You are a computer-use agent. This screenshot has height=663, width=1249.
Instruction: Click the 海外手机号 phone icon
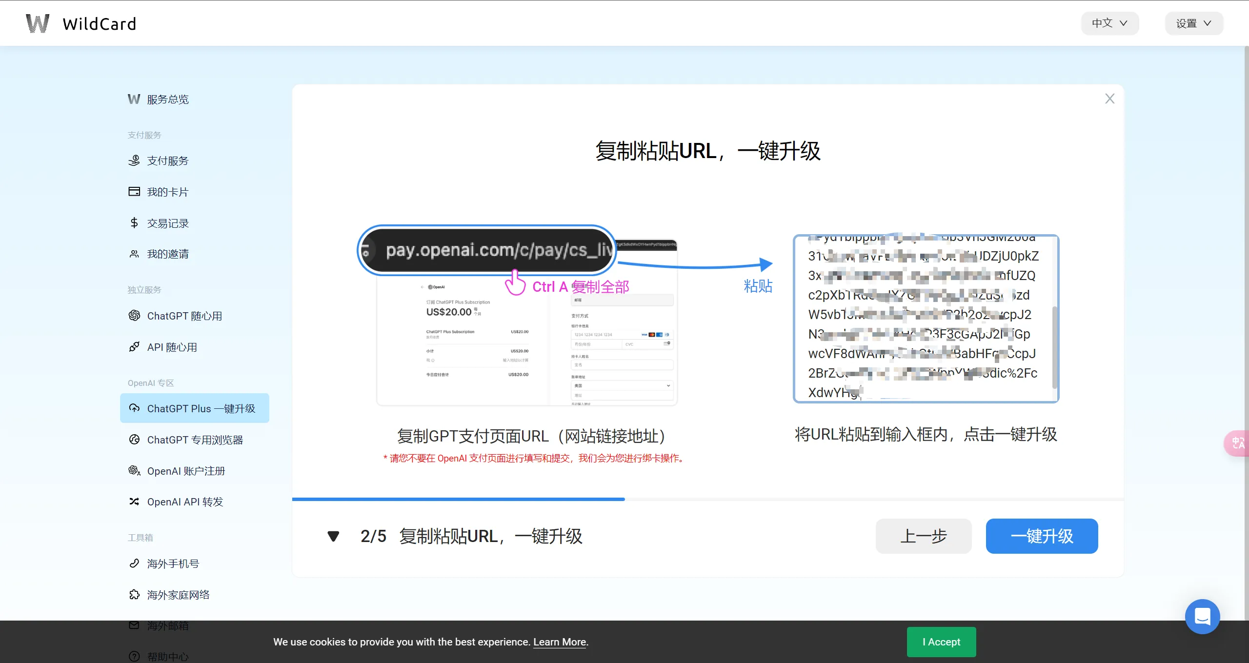[x=134, y=563]
